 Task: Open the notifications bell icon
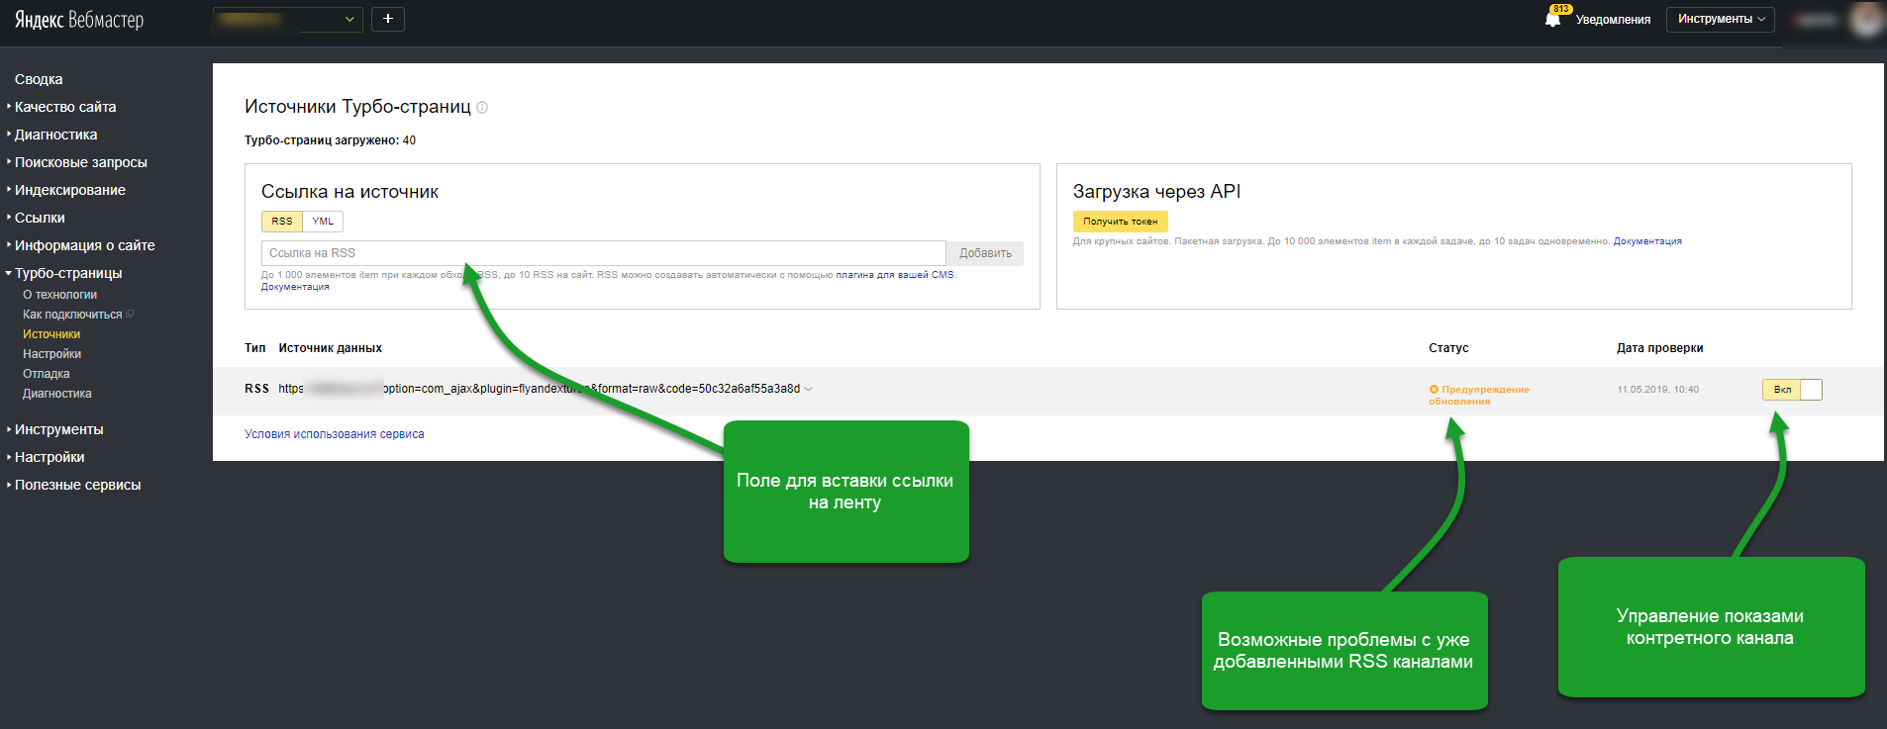(1552, 19)
